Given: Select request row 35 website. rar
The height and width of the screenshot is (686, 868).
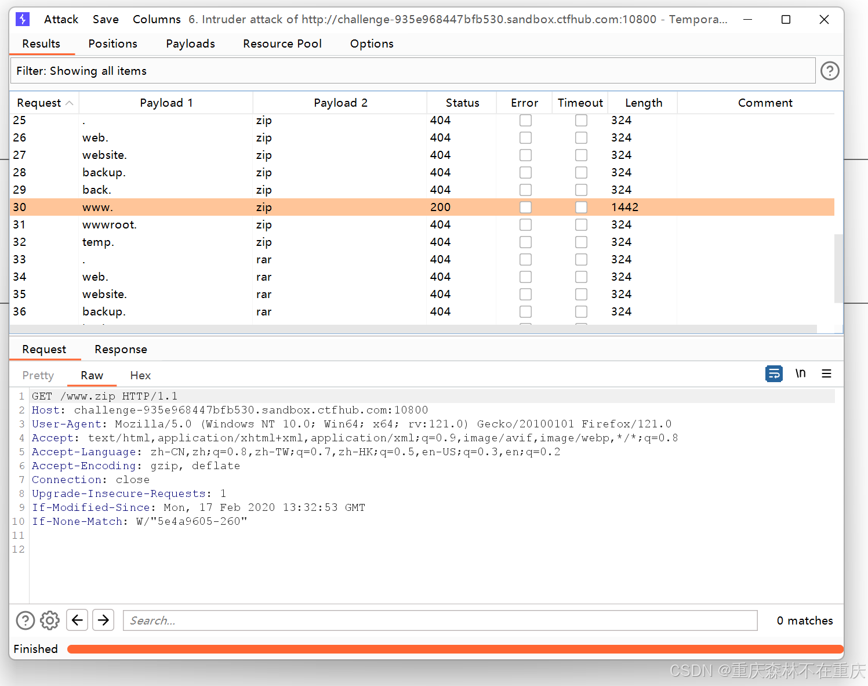Looking at the screenshot, I should pyautogui.click(x=422, y=294).
